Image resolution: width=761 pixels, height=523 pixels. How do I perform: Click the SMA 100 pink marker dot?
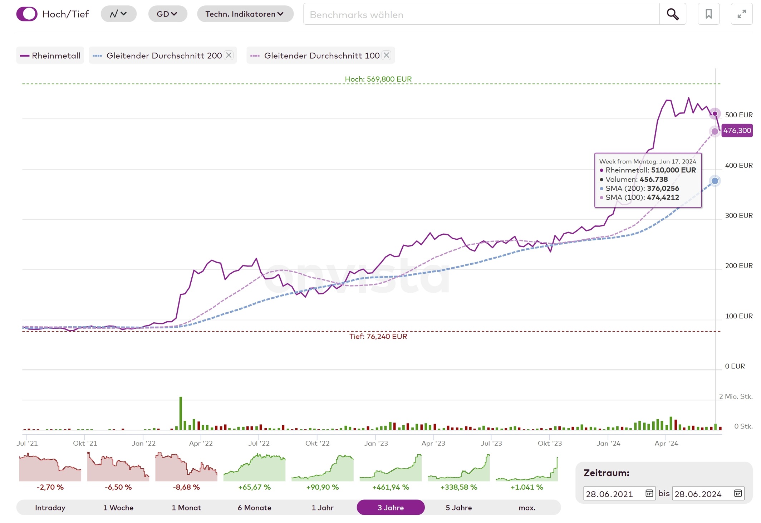[715, 131]
